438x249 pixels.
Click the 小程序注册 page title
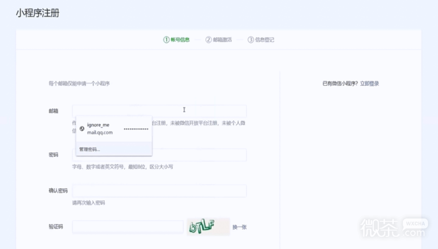[37, 13]
